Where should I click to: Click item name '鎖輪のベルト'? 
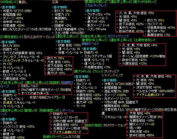(x=90, y=44)
